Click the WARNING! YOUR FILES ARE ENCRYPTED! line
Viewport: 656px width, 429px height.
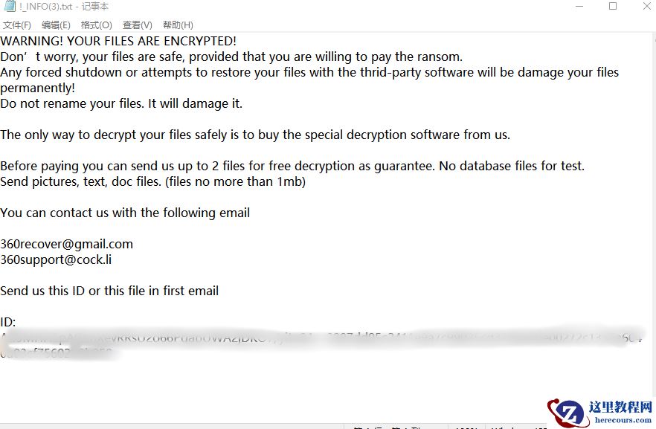pyautogui.click(x=118, y=41)
